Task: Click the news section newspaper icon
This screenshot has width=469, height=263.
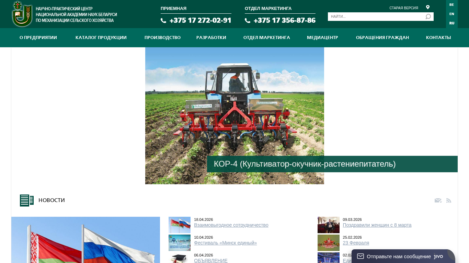Action: 27,200
